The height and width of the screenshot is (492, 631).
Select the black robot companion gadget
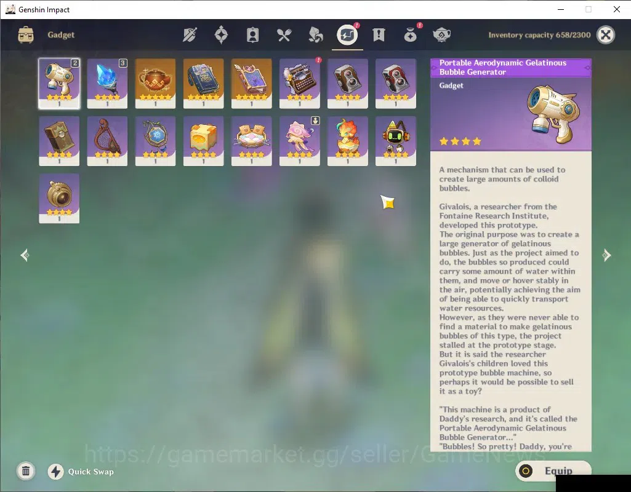coord(396,141)
